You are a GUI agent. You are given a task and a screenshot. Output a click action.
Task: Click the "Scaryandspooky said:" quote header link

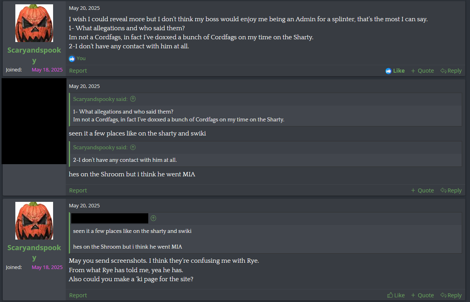tap(100, 99)
